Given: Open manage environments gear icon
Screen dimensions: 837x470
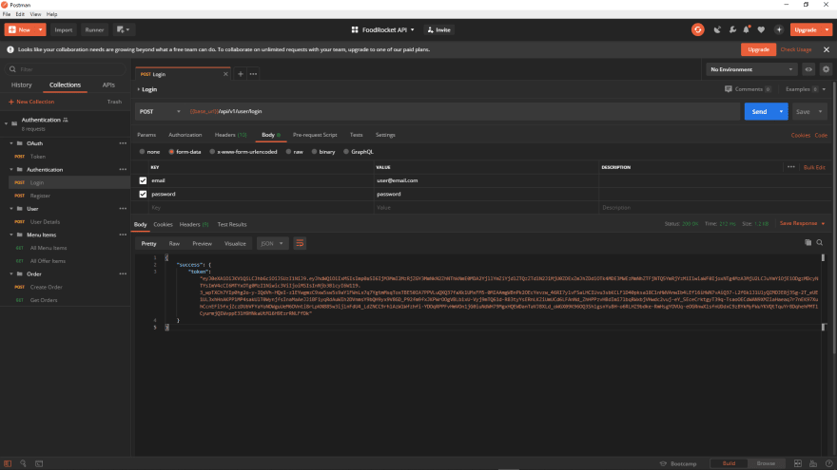Looking at the screenshot, I should [x=826, y=69].
